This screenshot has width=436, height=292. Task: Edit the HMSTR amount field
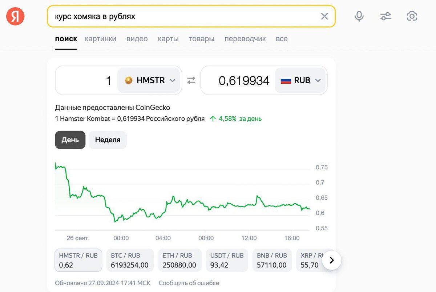(87, 80)
